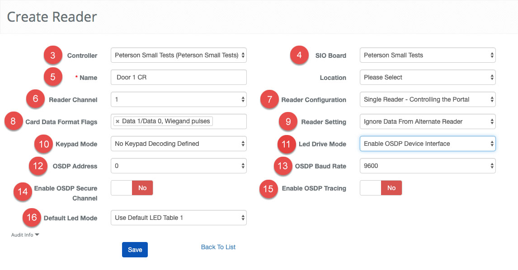The height and width of the screenshot is (270, 518).
Task: Follow the Back To List link
Action: 218,247
